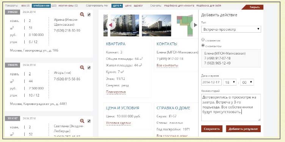Open the Планировка link
Screen dimensions: 285x142
(116, 92)
